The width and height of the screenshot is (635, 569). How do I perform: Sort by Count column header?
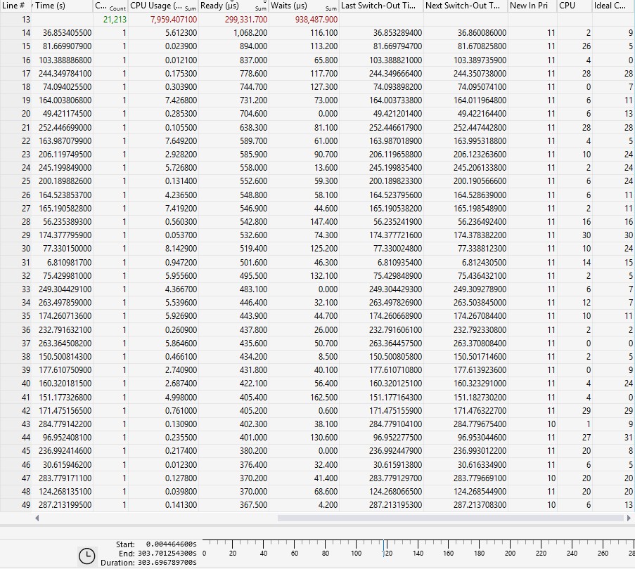tap(110, 6)
